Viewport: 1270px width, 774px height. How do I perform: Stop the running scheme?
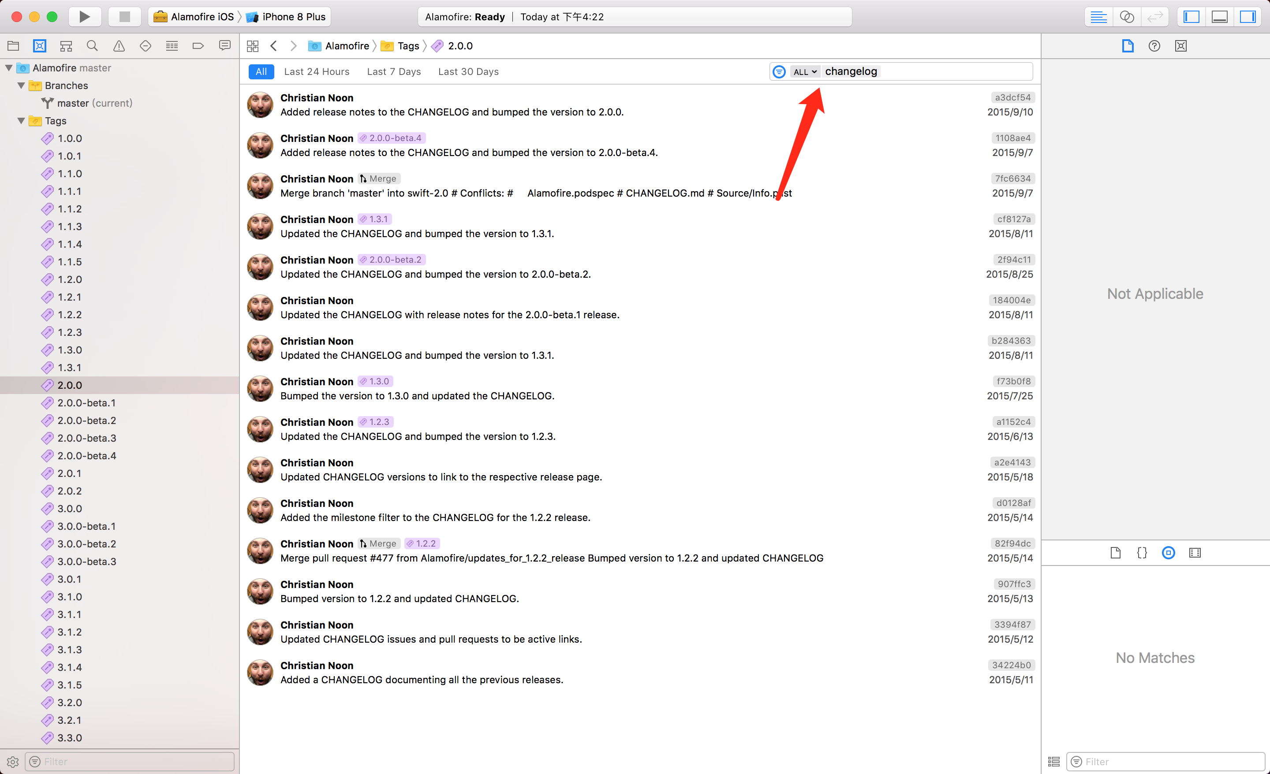click(124, 16)
